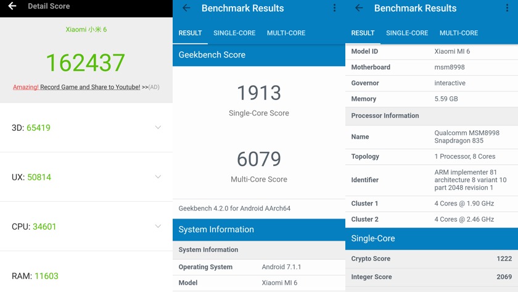Go back from Detail Score screen
This screenshot has height=292, width=518.
(x=12, y=6)
